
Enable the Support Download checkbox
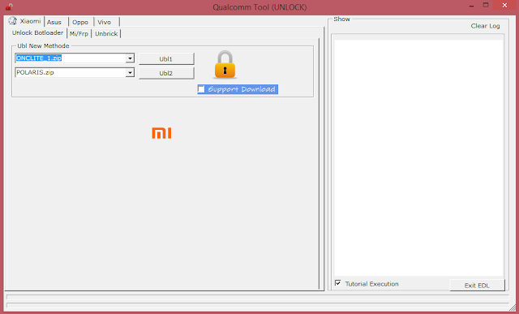pos(201,89)
